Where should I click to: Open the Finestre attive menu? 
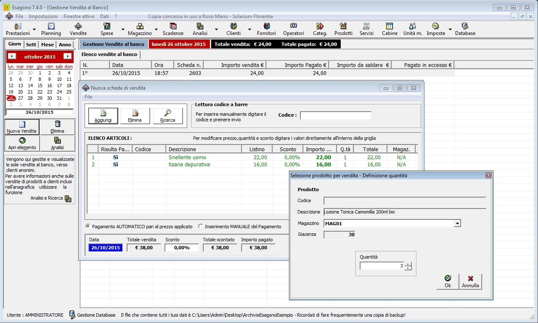79,16
